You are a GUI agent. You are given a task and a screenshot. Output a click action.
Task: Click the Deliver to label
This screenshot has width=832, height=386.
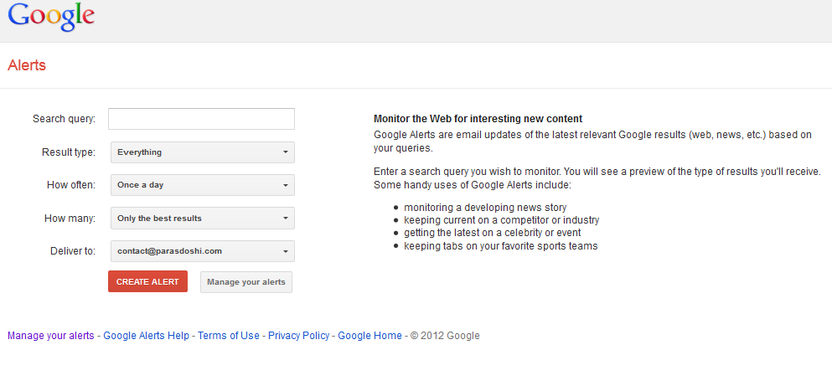pos(73,251)
